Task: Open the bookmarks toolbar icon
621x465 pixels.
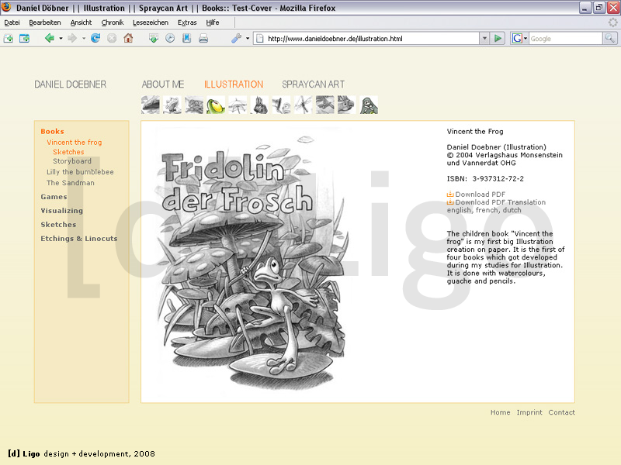Action: pyautogui.click(x=186, y=38)
